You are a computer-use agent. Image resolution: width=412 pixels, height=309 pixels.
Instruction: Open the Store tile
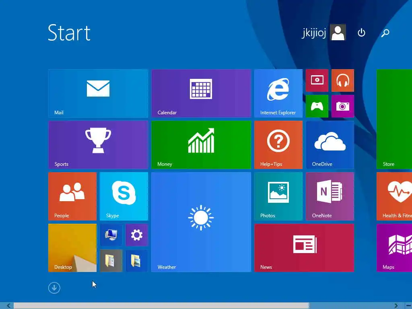(x=394, y=119)
